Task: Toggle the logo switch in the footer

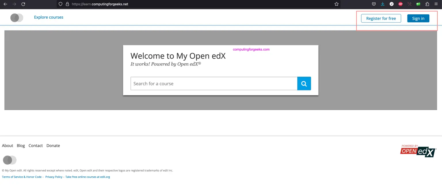Action: point(9,160)
